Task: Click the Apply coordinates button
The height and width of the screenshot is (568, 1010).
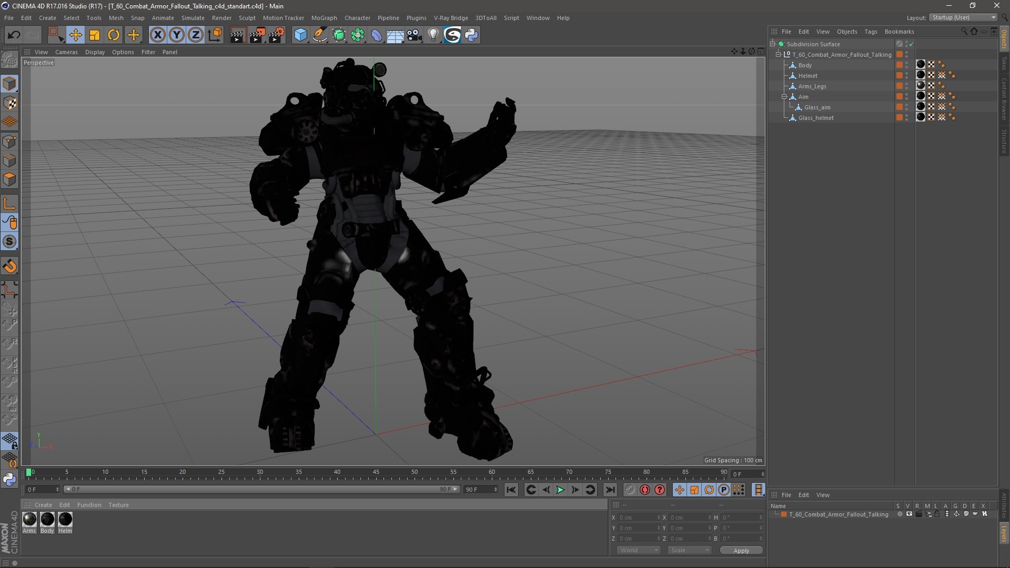Action: (x=741, y=551)
